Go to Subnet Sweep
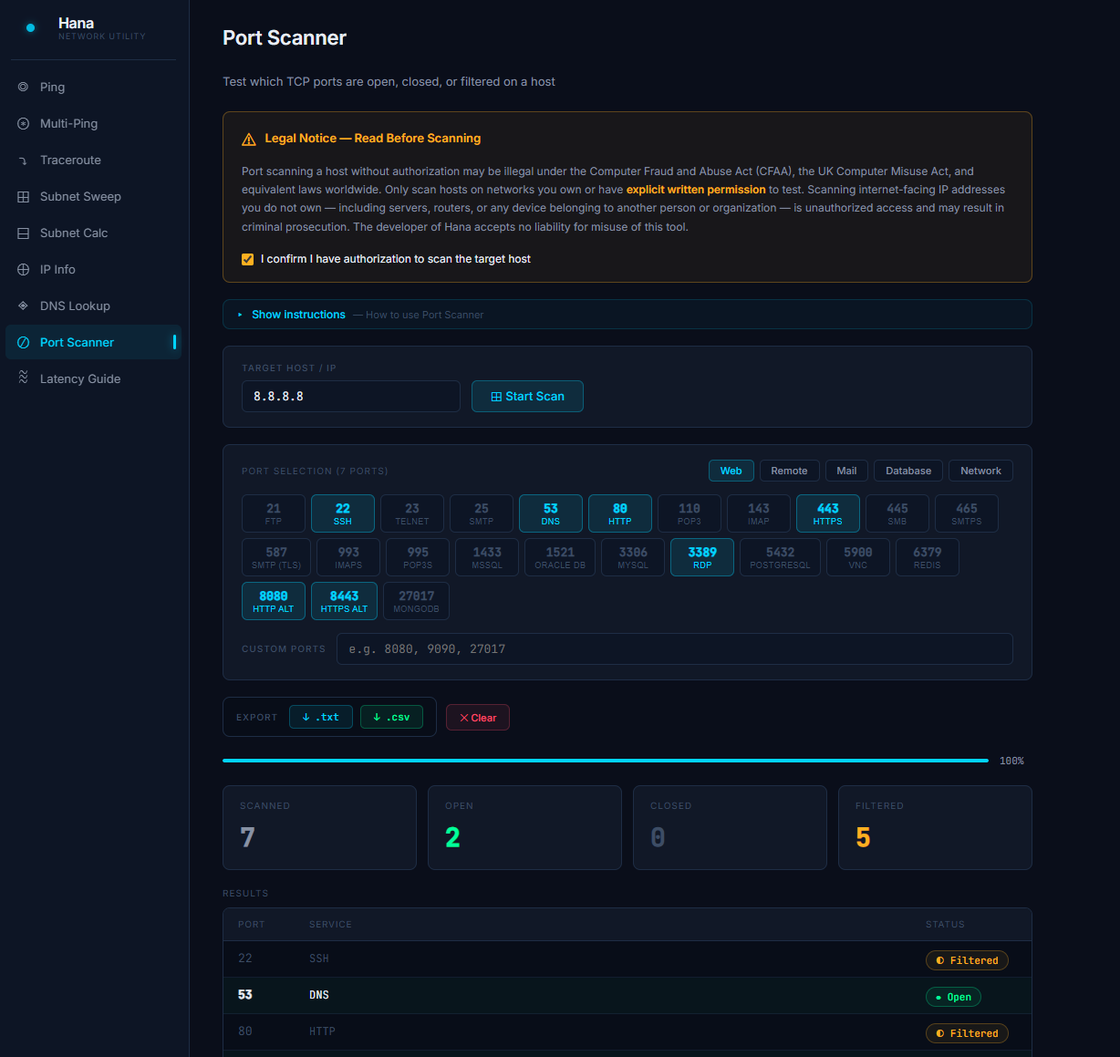The image size is (1120, 1057). (x=93, y=196)
